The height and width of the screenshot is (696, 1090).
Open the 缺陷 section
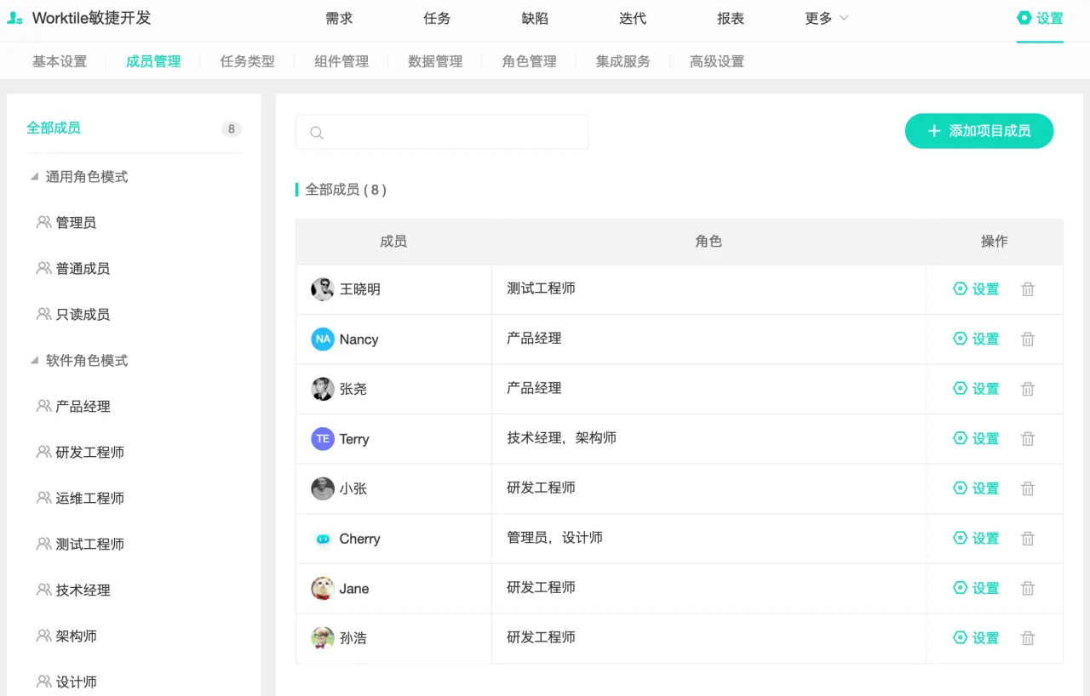pyautogui.click(x=535, y=18)
